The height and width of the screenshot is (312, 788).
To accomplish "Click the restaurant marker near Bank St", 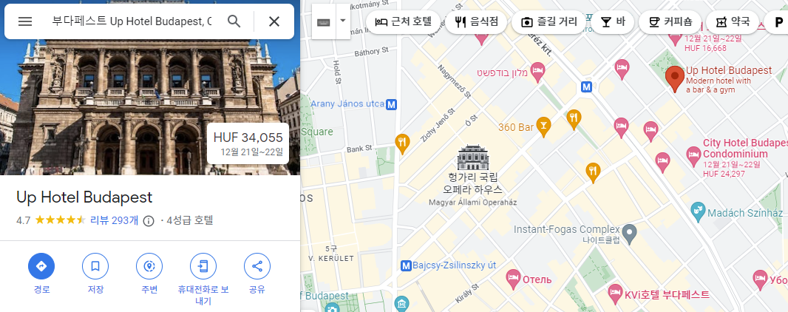I will click(x=401, y=143).
